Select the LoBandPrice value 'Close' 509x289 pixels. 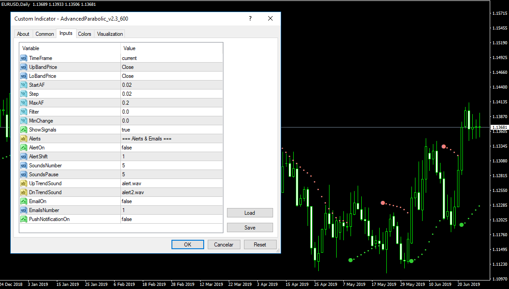tap(128, 76)
